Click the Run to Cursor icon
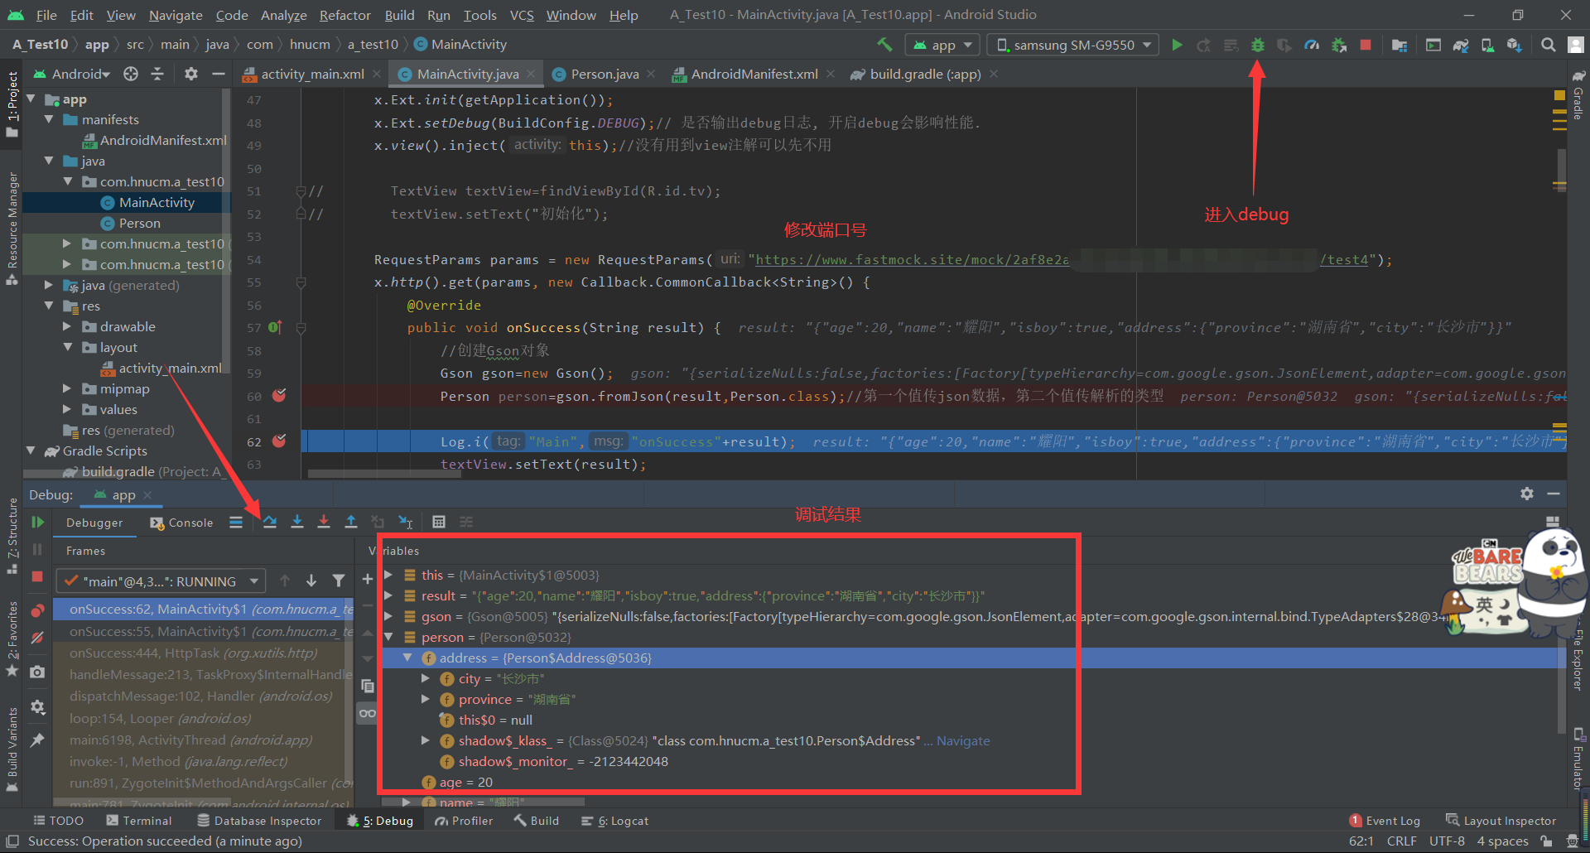The width and height of the screenshot is (1590, 853). tap(405, 522)
